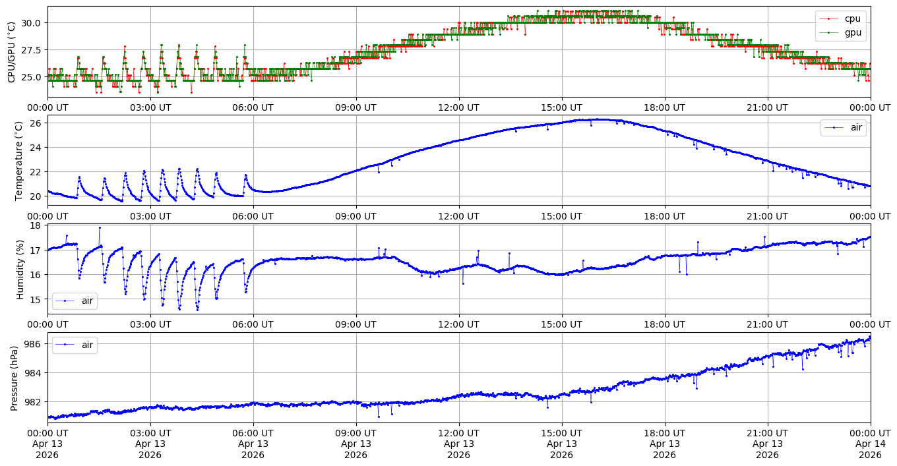Click the cpu entry in the top legend

pyautogui.click(x=852, y=18)
